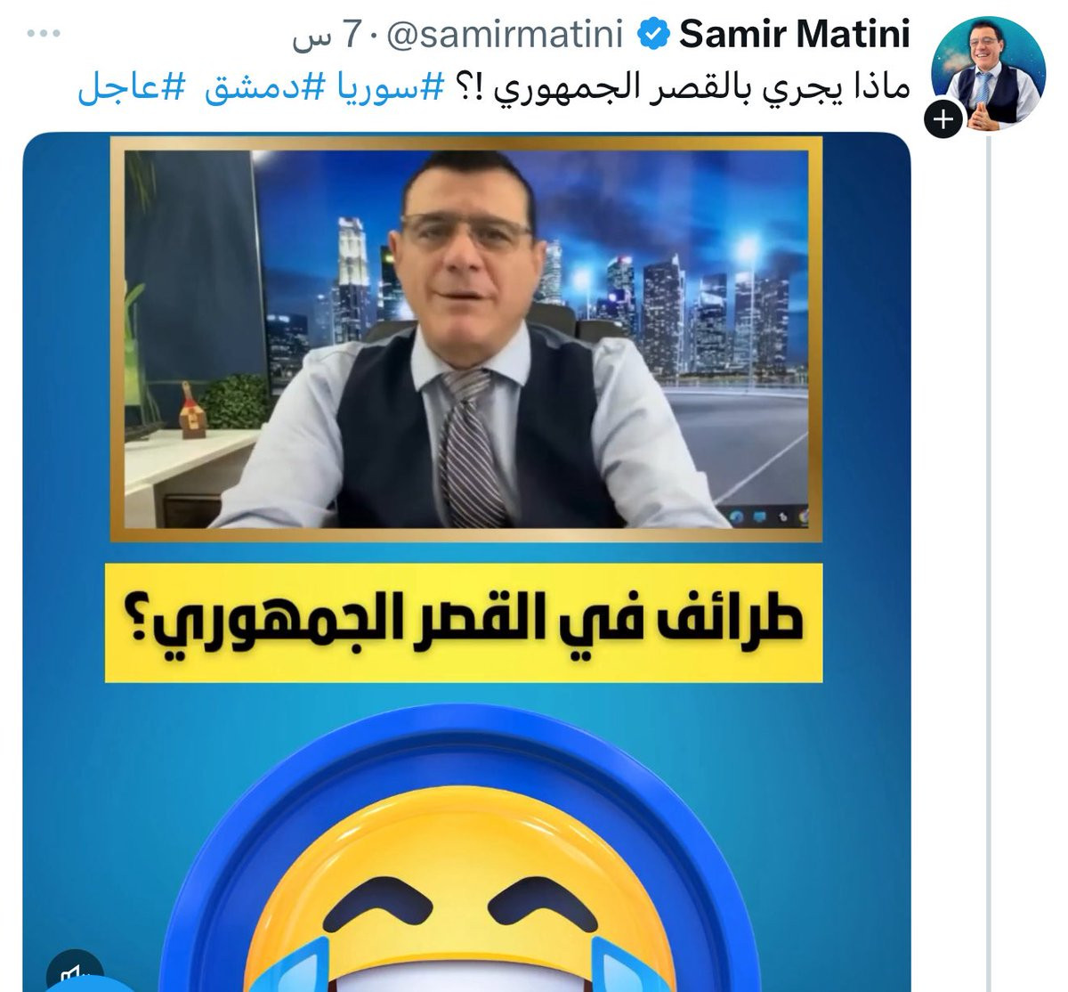Tap the plus follow badge on avatar
The image size is (1068, 992).
[944, 118]
